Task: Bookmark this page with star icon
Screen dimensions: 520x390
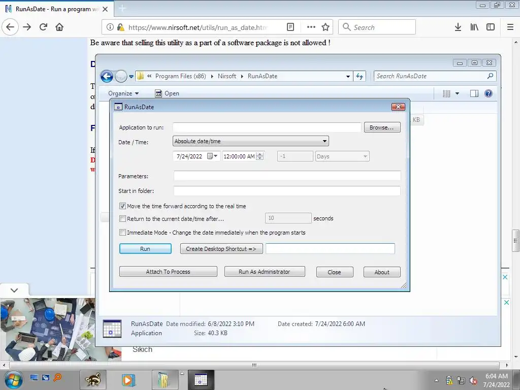Action: pos(326,27)
